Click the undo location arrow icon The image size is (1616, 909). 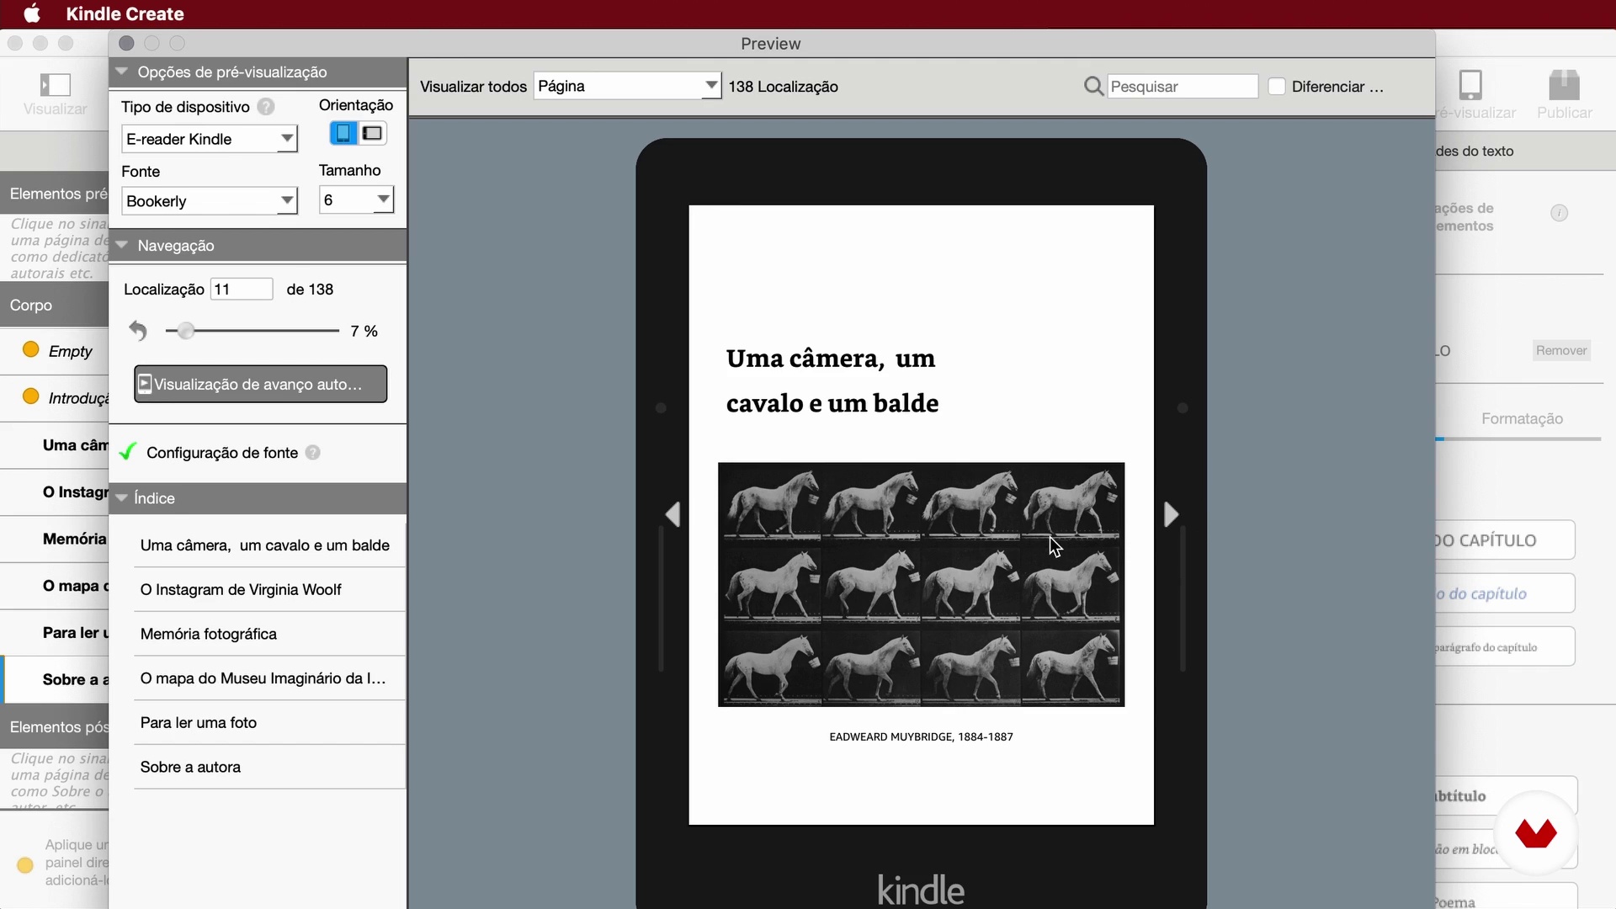click(x=138, y=331)
